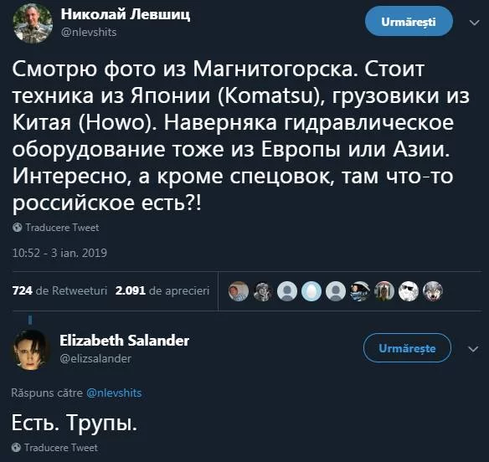Open the egg avatar among likers

(x=311, y=291)
